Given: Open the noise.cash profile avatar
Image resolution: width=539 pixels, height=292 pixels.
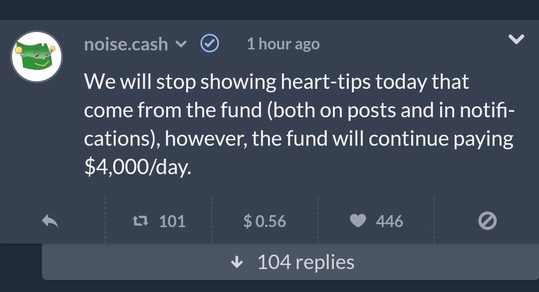Looking at the screenshot, I should tap(37, 57).
